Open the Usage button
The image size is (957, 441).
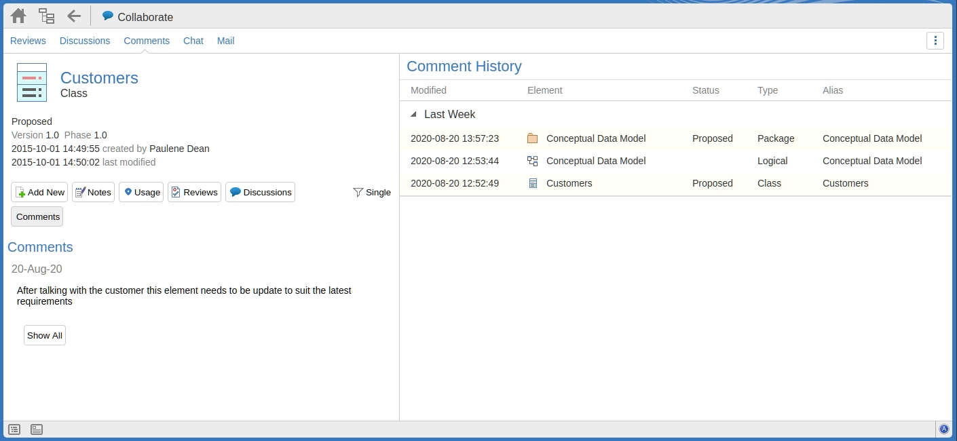141,193
